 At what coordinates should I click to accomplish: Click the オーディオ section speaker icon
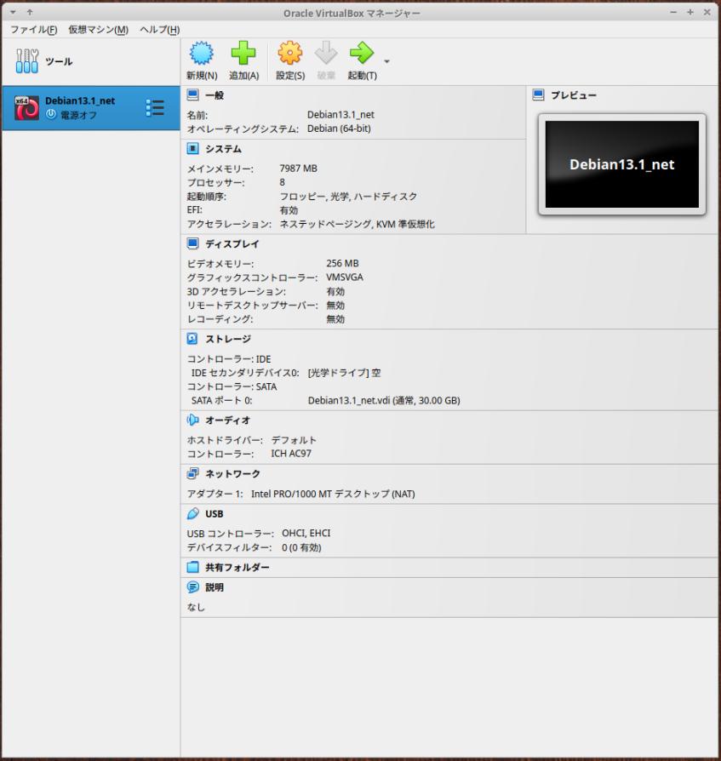point(192,420)
